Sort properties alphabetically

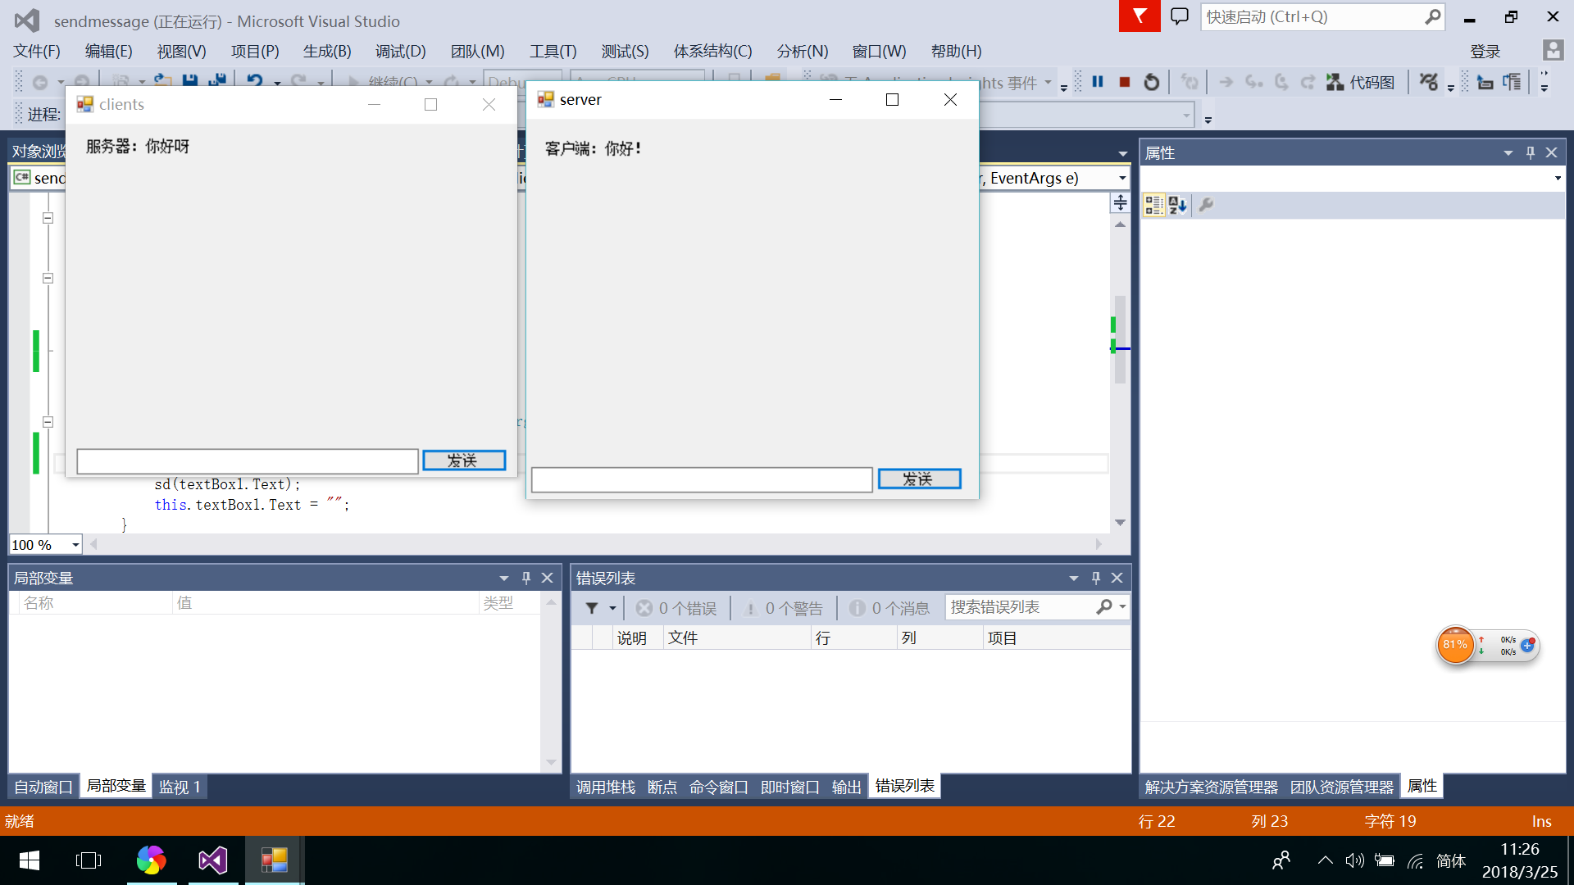click(1177, 205)
